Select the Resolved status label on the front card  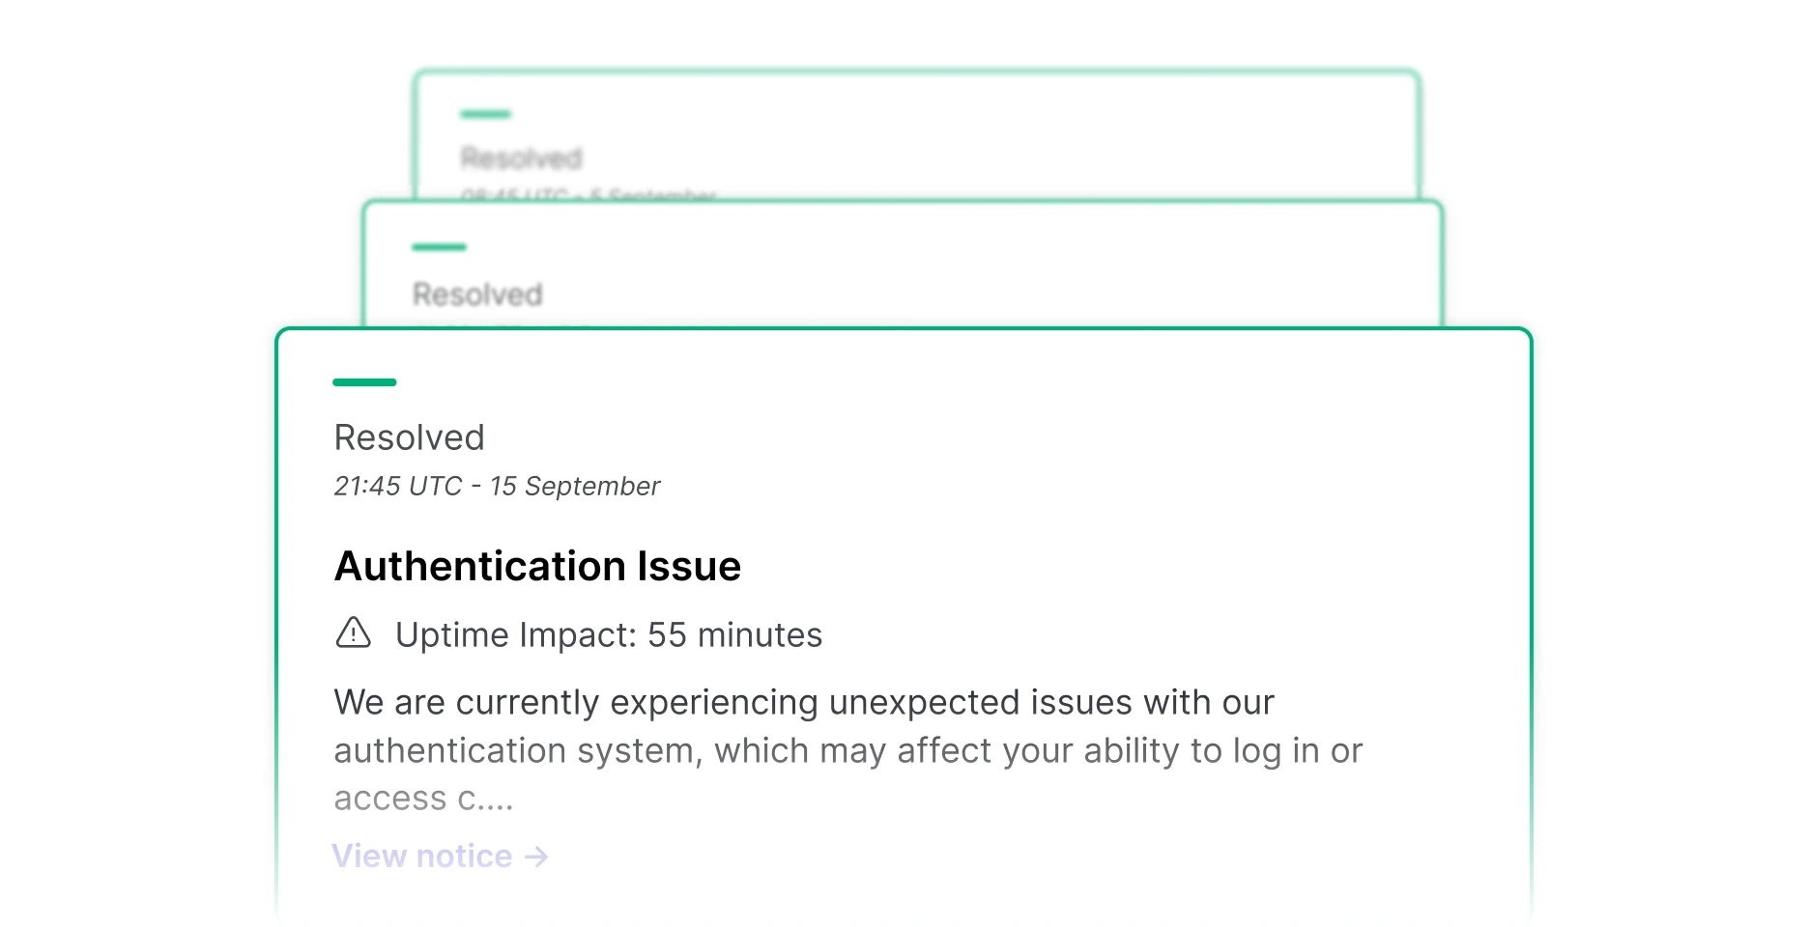[x=408, y=437]
